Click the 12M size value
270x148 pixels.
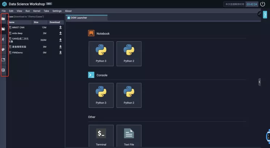44,28
